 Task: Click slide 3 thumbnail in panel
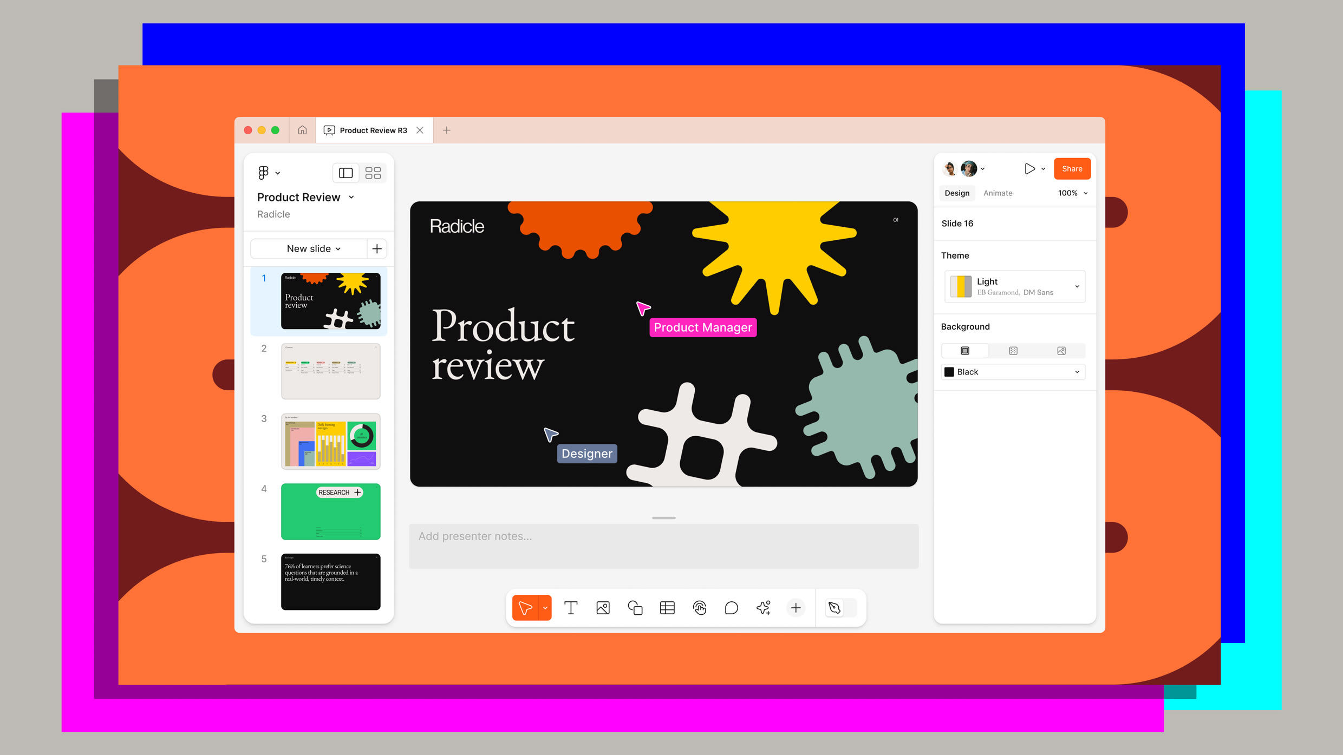[x=330, y=441]
